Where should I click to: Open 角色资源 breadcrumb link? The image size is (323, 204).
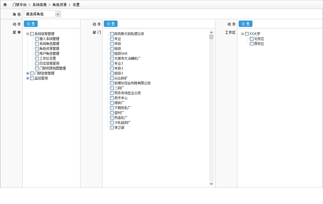click(59, 5)
